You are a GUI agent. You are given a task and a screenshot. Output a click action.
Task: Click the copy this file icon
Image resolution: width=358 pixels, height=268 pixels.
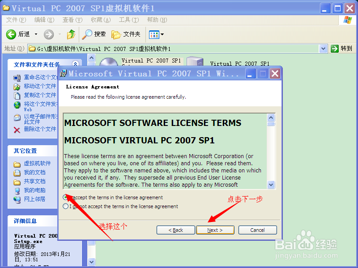click(x=17, y=96)
